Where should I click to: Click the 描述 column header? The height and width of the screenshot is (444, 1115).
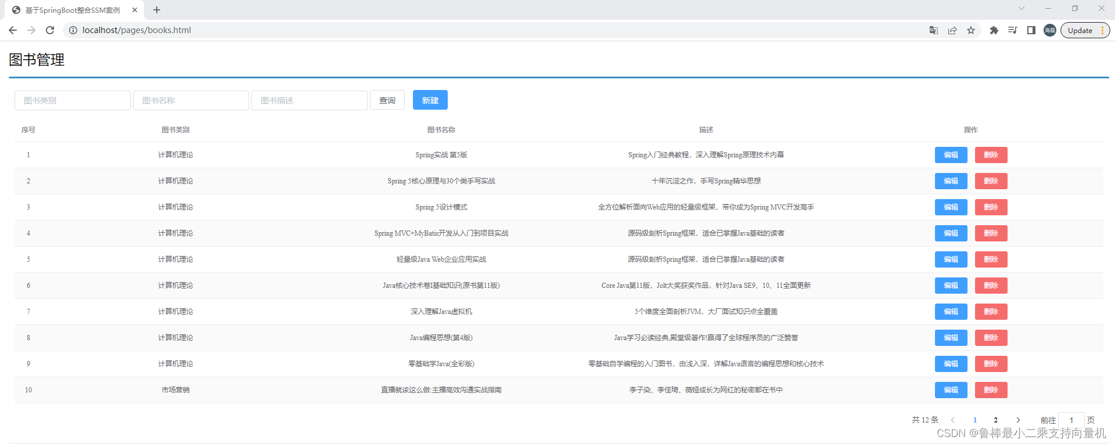point(706,130)
